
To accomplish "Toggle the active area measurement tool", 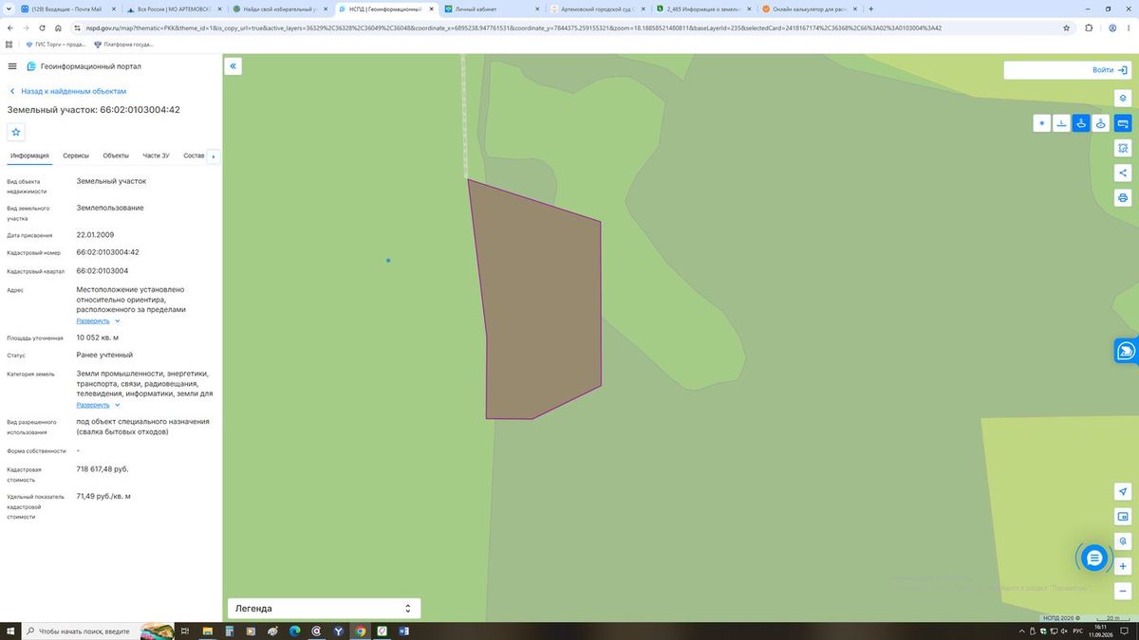I will click(x=1081, y=123).
